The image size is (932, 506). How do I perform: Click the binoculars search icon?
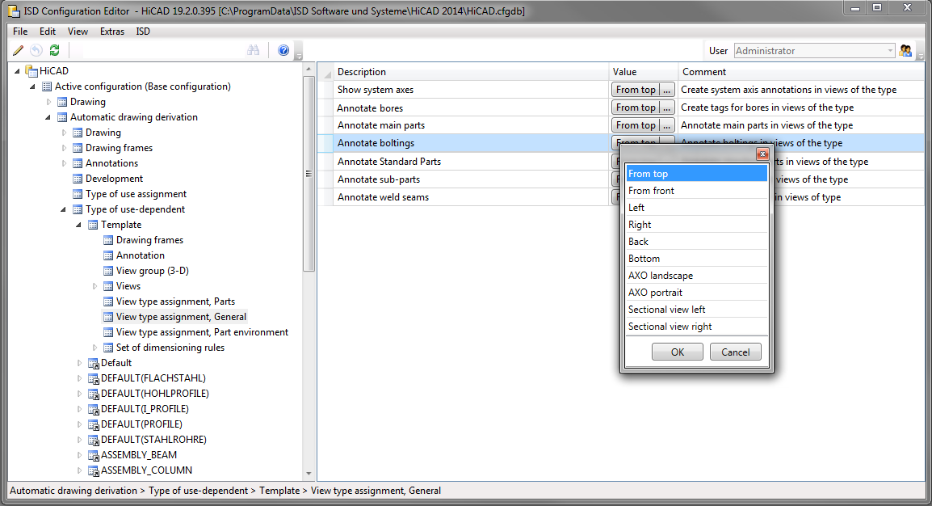click(x=253, y=50)
